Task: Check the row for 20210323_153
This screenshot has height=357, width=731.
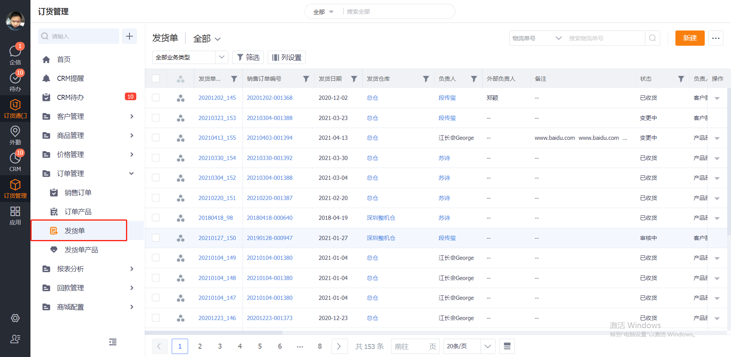Action: click(156, 118)
